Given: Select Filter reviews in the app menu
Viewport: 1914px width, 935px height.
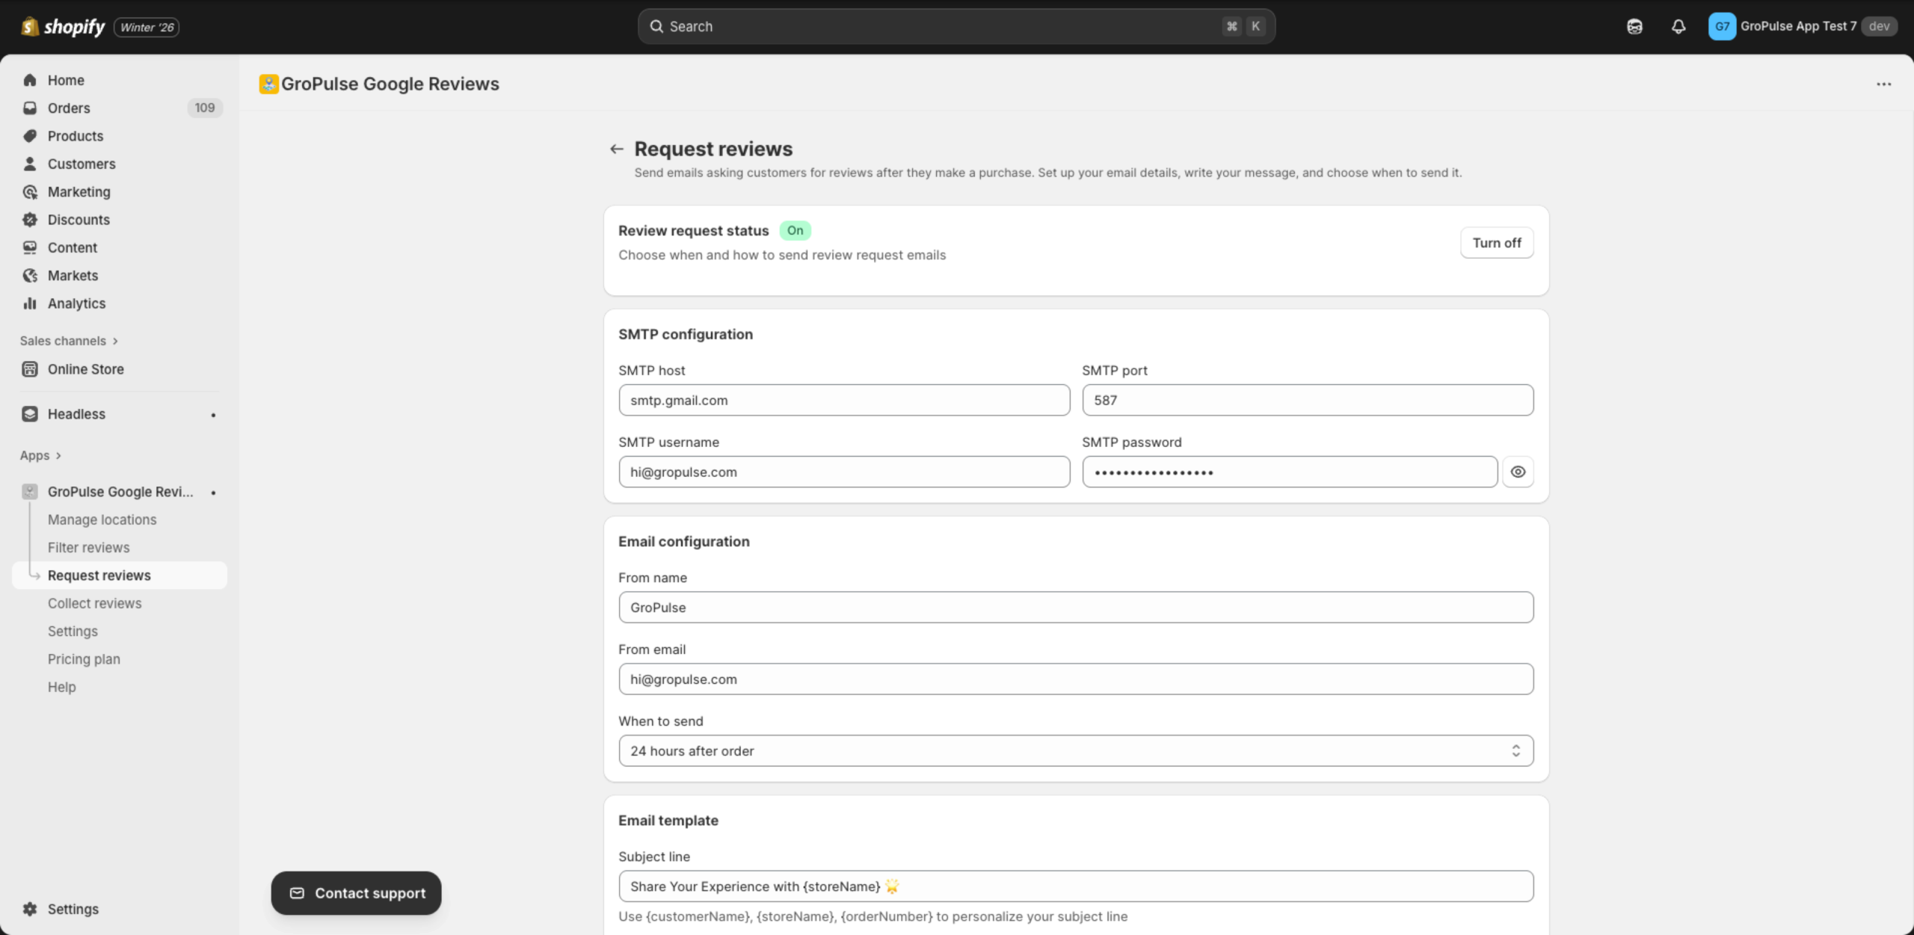Looking at the screenshot, I should pos(88,547).
